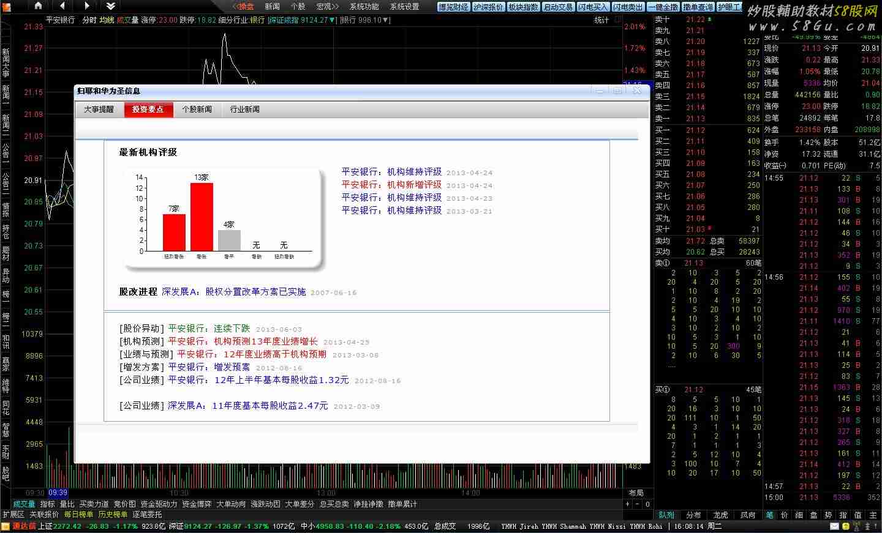Select the 撤单累计 indicator tab
This screenshot has width=882, height=533.
pos(402,504)
